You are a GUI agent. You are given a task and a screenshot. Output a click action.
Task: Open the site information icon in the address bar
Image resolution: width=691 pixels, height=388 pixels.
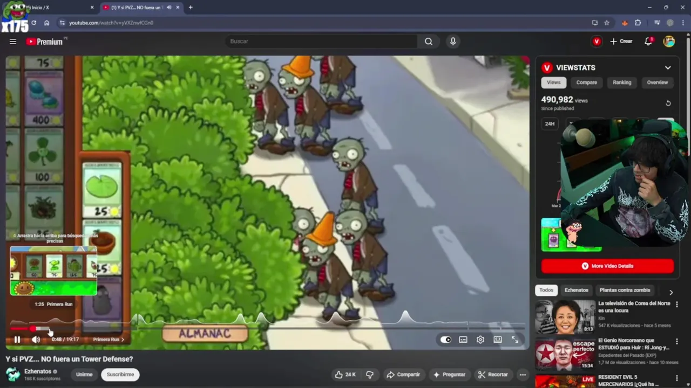[62, 23]
